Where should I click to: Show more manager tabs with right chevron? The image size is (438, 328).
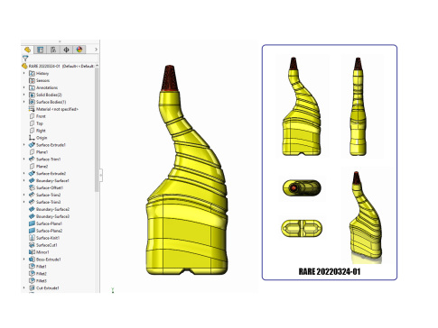[x=96, y=50]
